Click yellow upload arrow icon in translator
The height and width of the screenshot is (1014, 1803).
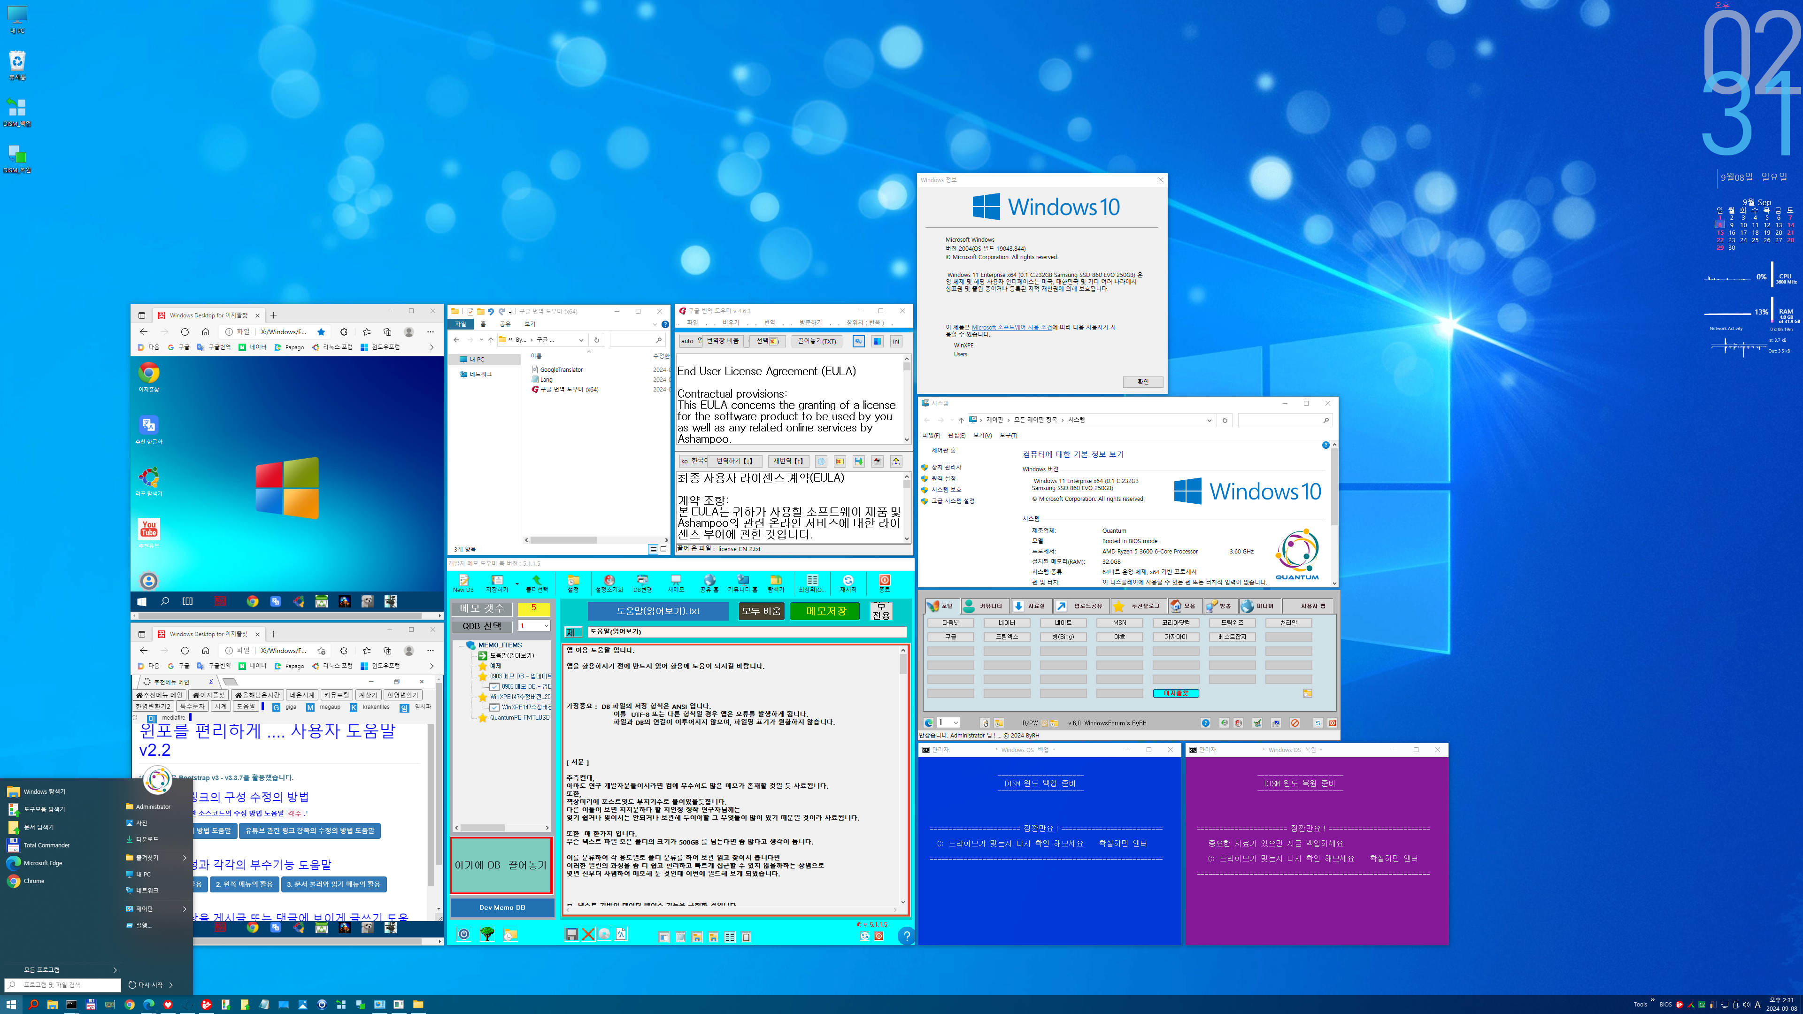click(x=896, y=461)
